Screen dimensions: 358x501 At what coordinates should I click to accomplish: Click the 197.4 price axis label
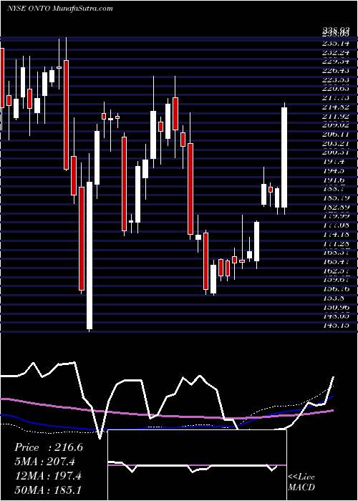(332, 161)
